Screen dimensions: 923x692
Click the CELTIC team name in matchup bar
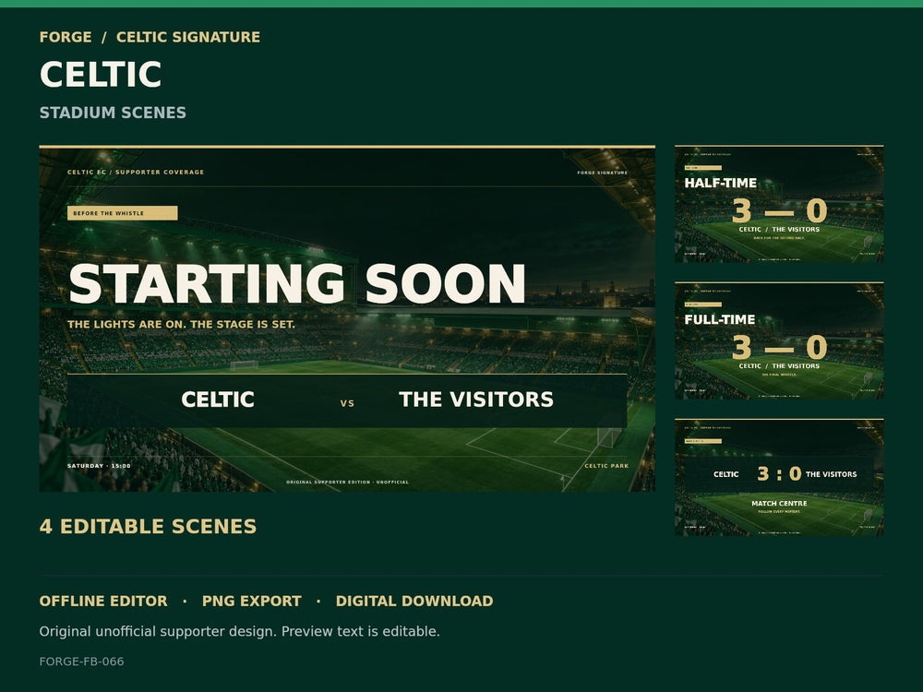coord(218,400)
